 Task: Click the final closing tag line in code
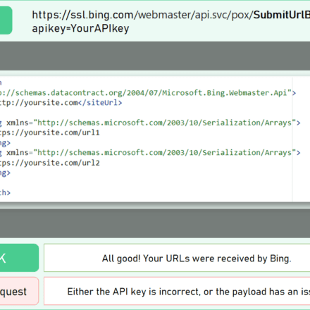click(x=5, y=192)
